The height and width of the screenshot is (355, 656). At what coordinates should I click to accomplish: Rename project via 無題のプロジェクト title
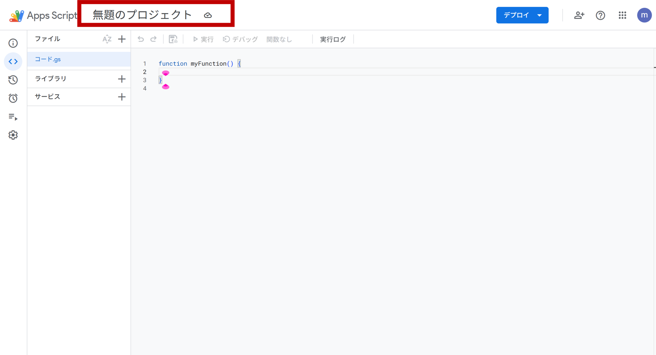coord(142,15)
